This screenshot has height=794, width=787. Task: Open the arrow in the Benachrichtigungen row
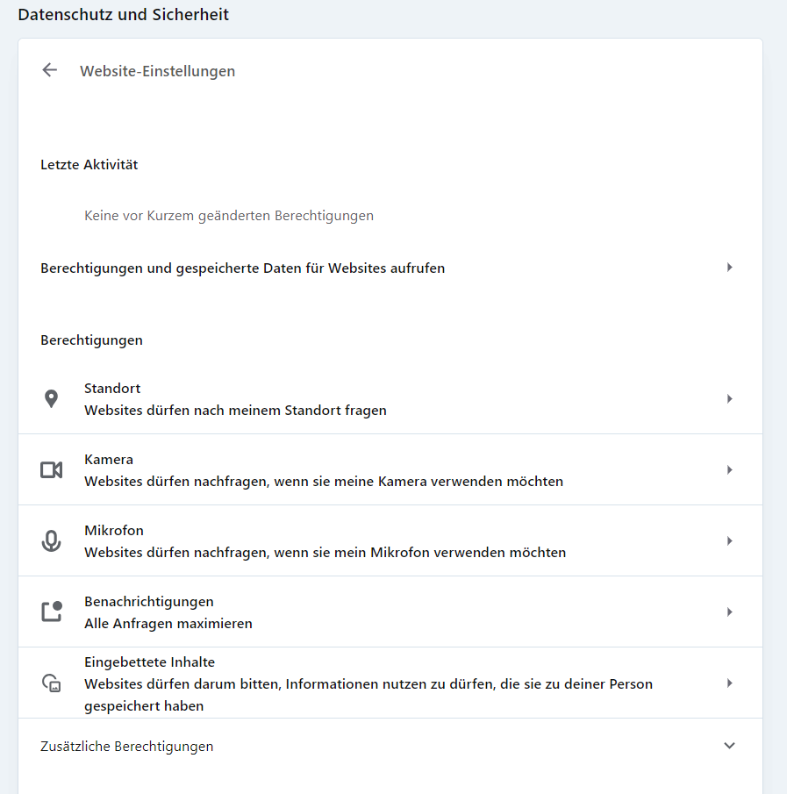pyautogui.click(x=729, y=612)
